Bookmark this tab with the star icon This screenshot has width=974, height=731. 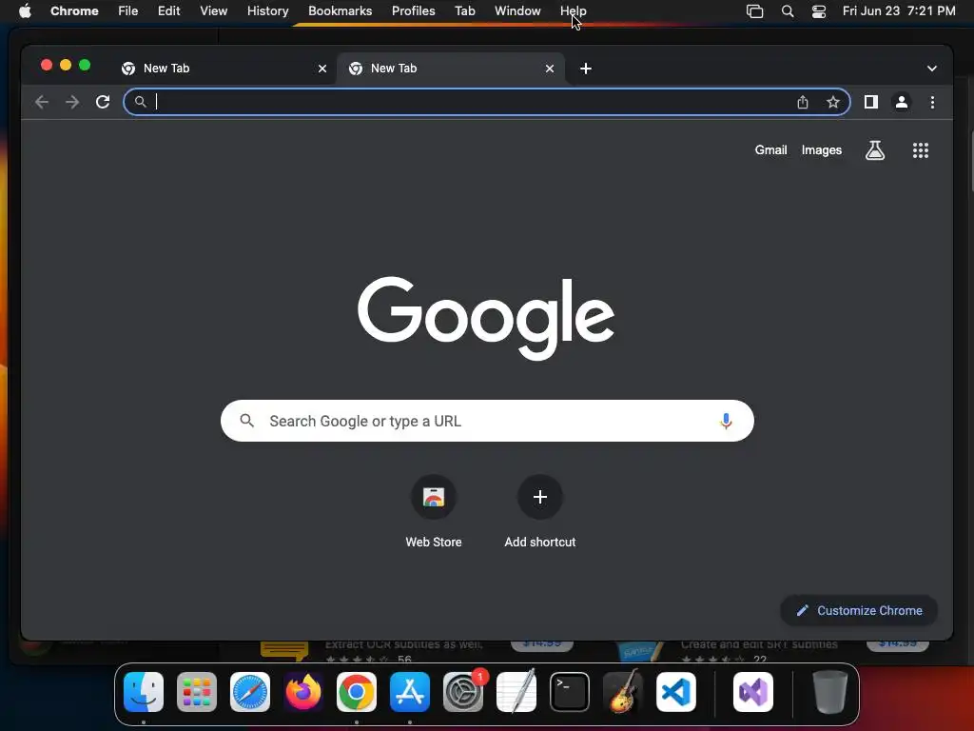click(x=833, y=102)
